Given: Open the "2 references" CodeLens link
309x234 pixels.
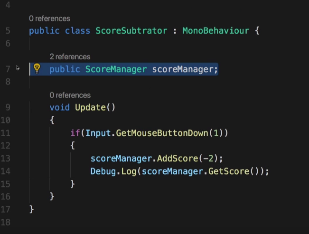Looking at the screenshot, I should click(70, 57).
